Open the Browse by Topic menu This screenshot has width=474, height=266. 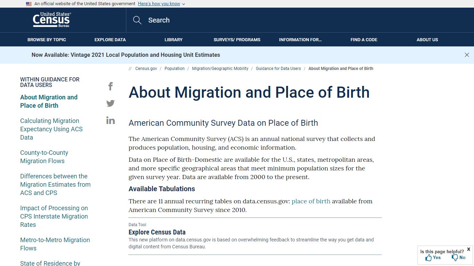(x=47, y=39)
